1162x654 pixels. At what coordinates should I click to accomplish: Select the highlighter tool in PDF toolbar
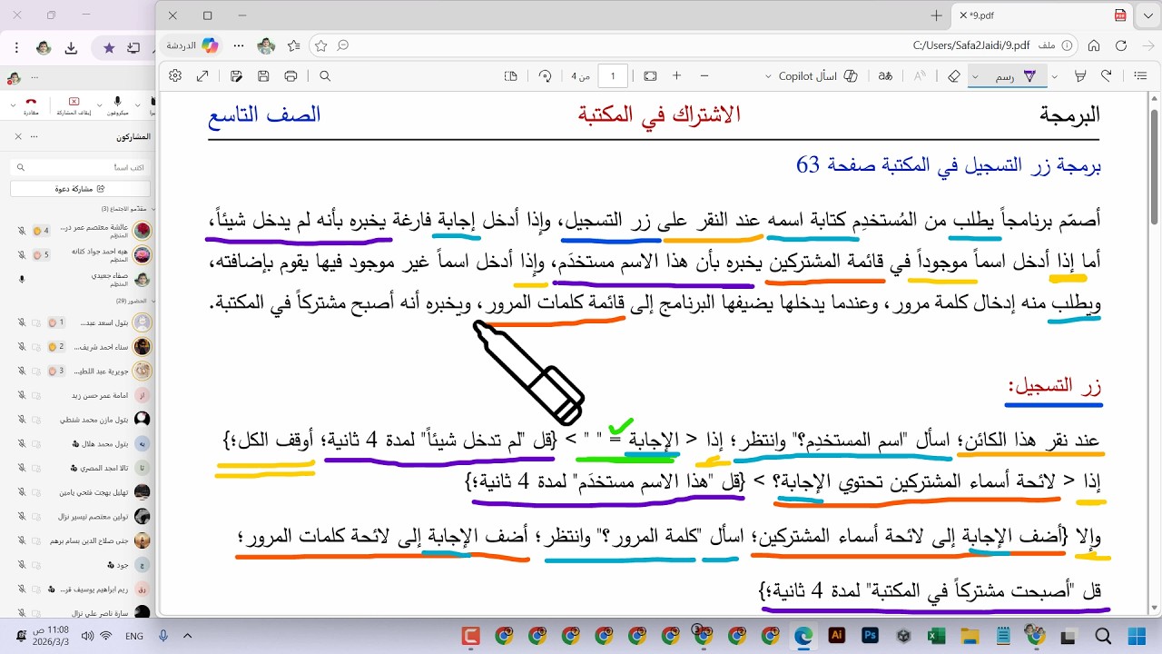1080,76
